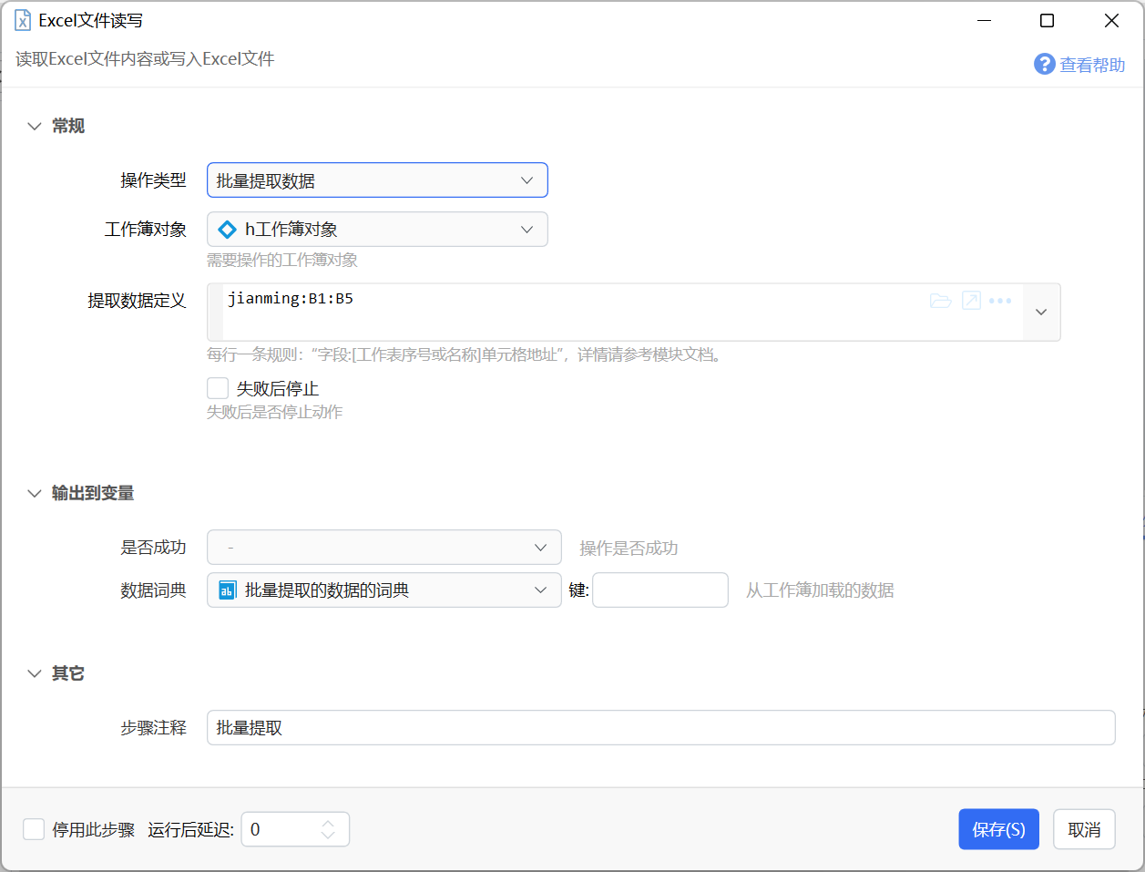Click the dictionary variable icon for 批量提取的数据的词典
This screenshot has width=1145, height=872.
[228, 590]
